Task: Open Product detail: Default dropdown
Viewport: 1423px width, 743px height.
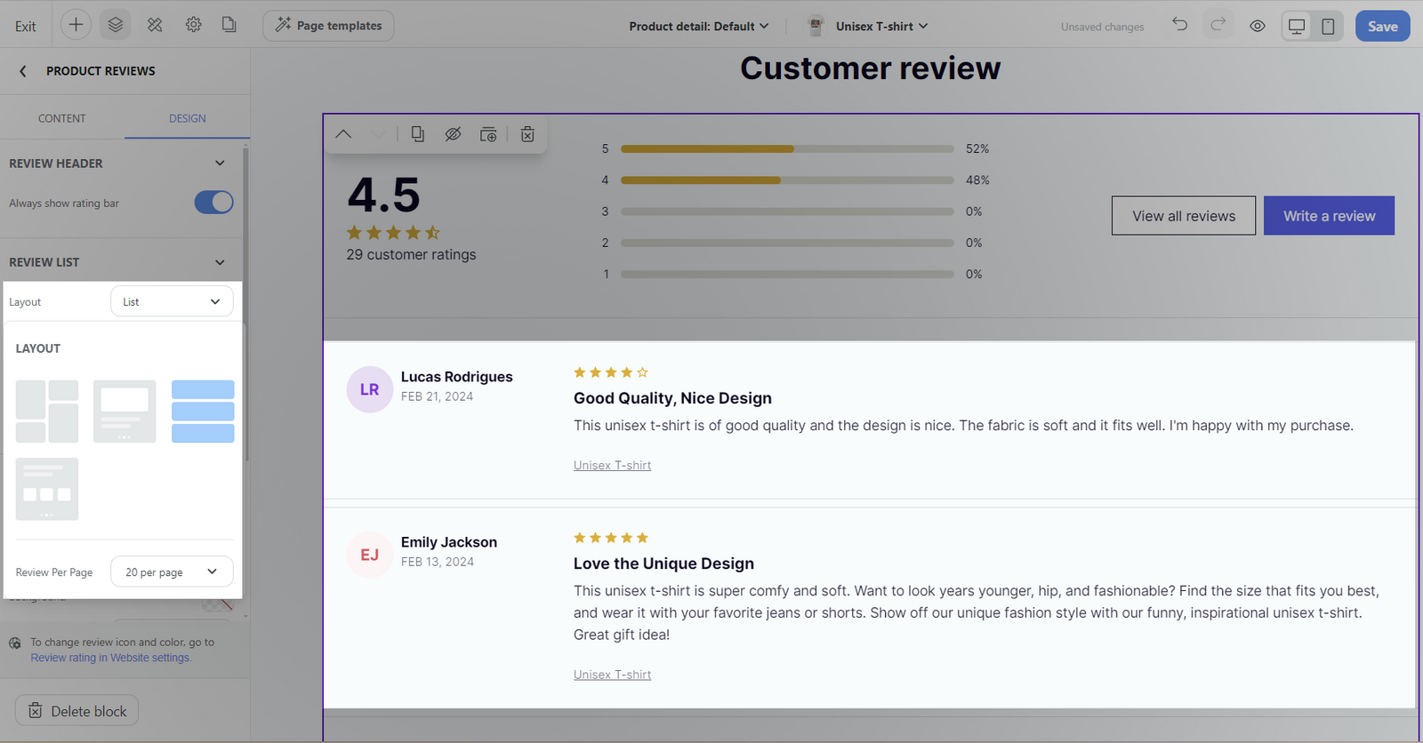Action: (698, 26)
